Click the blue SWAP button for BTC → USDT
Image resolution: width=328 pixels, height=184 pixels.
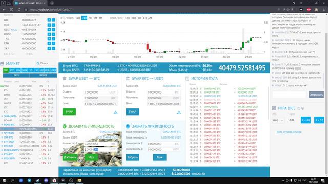[x=132, y=112]
